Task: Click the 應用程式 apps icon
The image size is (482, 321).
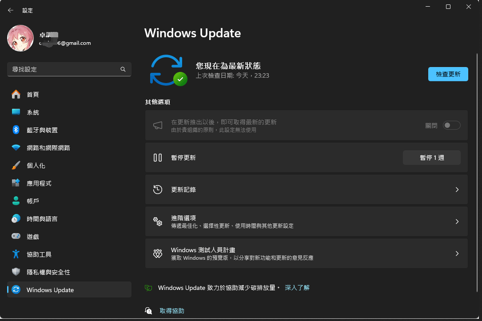Action: 16,183
